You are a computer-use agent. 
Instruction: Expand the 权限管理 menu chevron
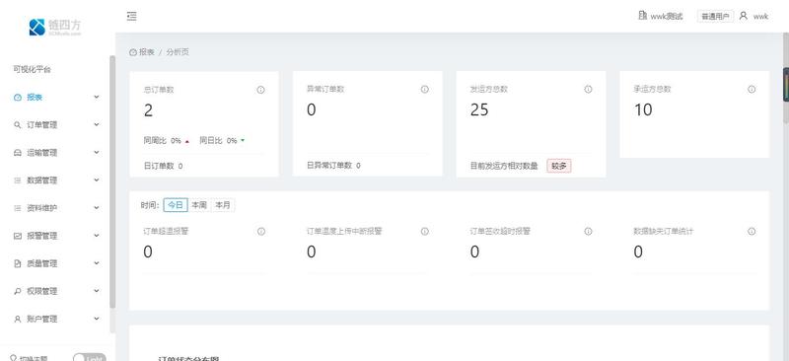[x=97, y=291]
